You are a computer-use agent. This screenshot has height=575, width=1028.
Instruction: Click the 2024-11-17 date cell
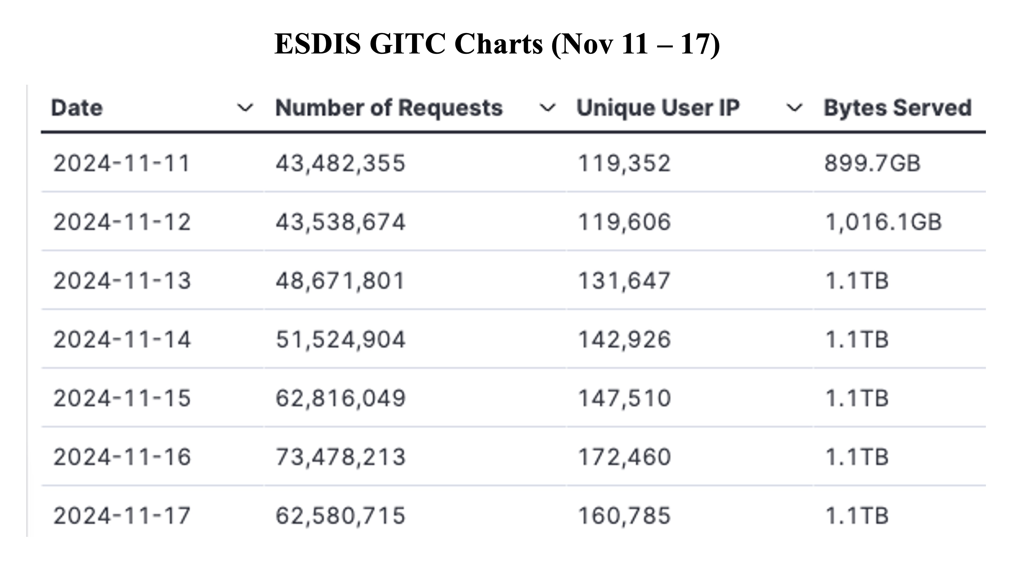pyautogui.click(x=122, y=515)
